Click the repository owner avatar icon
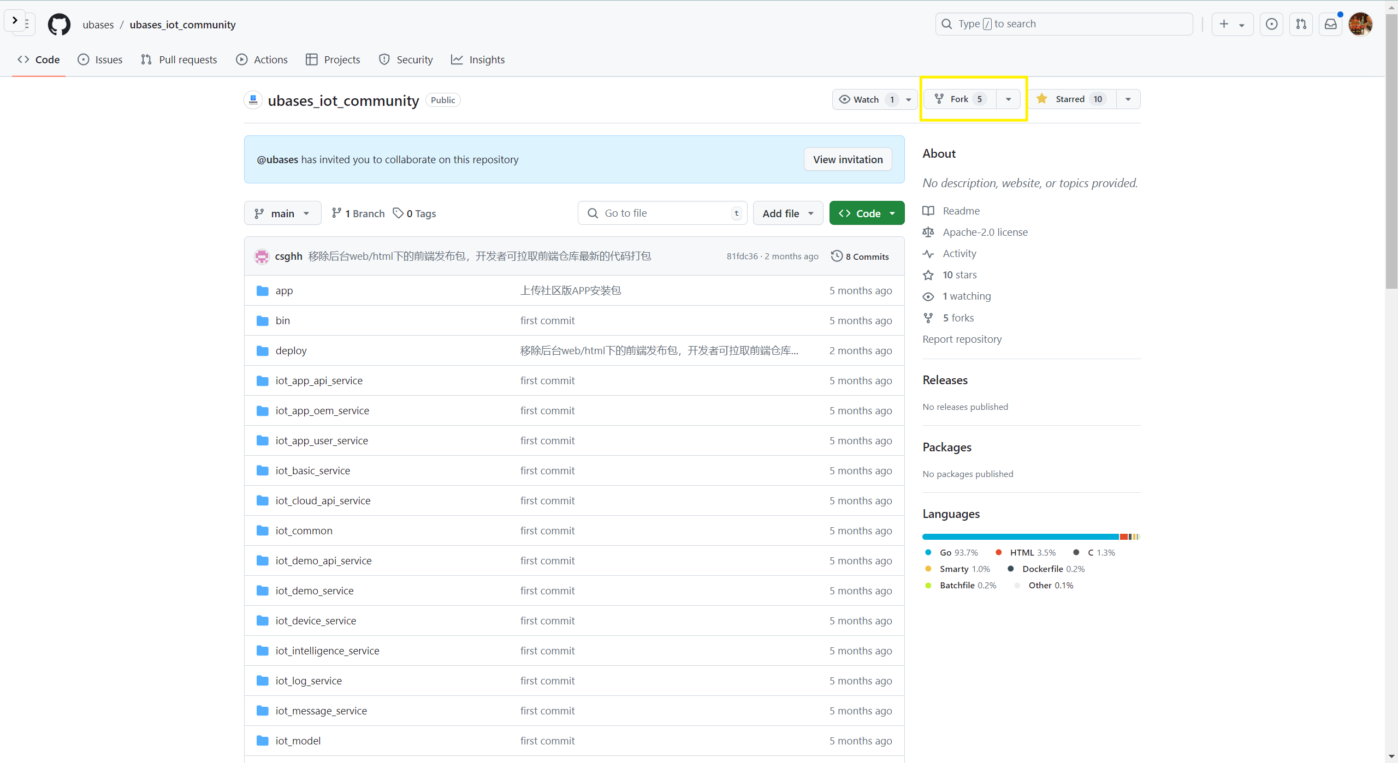The image size is (1398, 763). tap(253, 100)
